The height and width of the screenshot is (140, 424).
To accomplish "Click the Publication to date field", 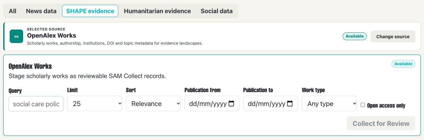I will pos(271,104).
